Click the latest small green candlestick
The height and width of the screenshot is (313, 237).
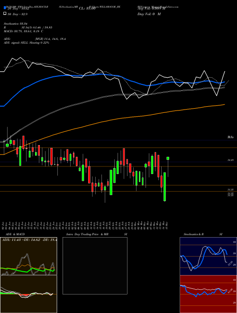click(168, 158)
